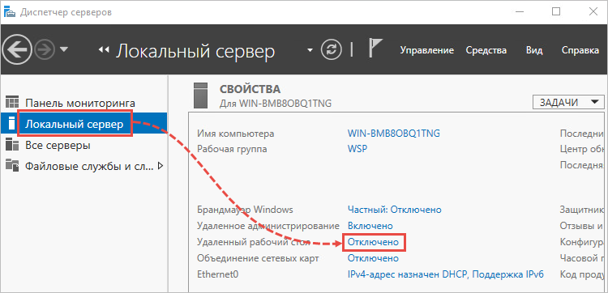The width and height of the screenshot is (608, 293).
Task: Click the Все серверы icon
Action: 12,145
